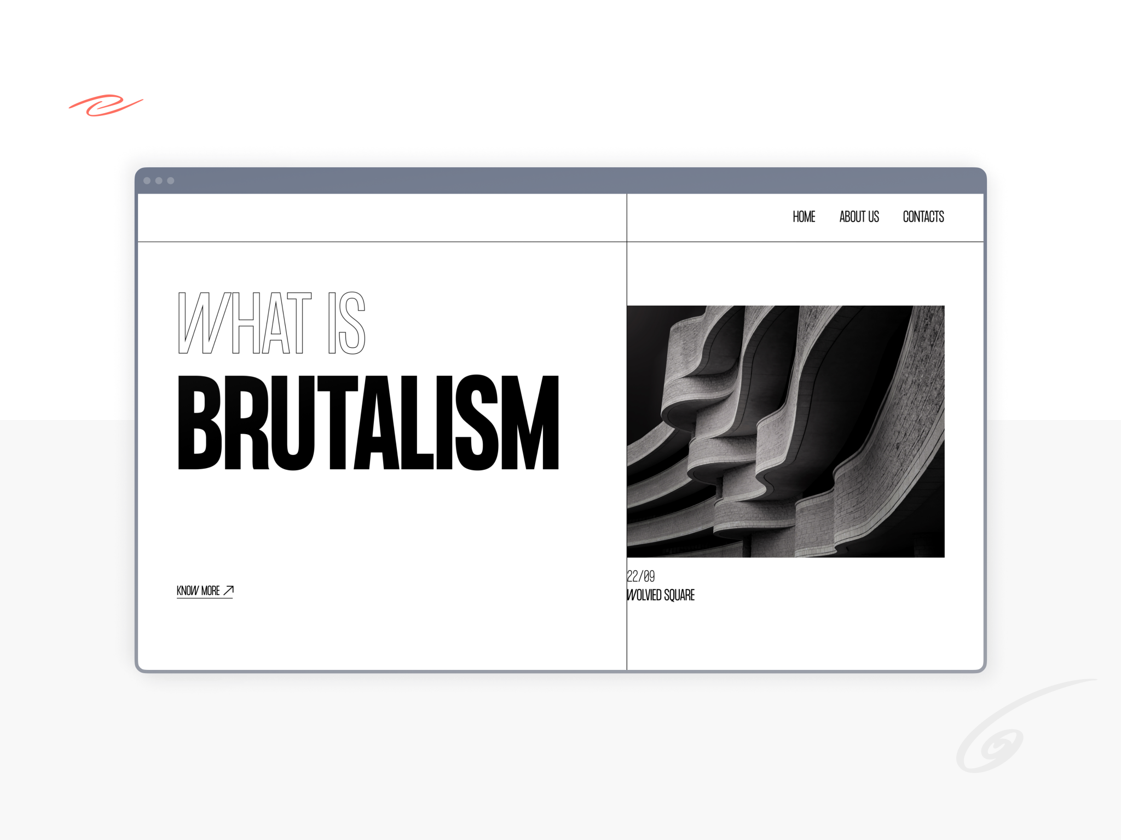This screenshot has height=840, width=1121.
Task: Click the KNOW MORE link
Action: 199,591
